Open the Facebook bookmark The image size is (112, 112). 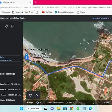coord(18,12)
